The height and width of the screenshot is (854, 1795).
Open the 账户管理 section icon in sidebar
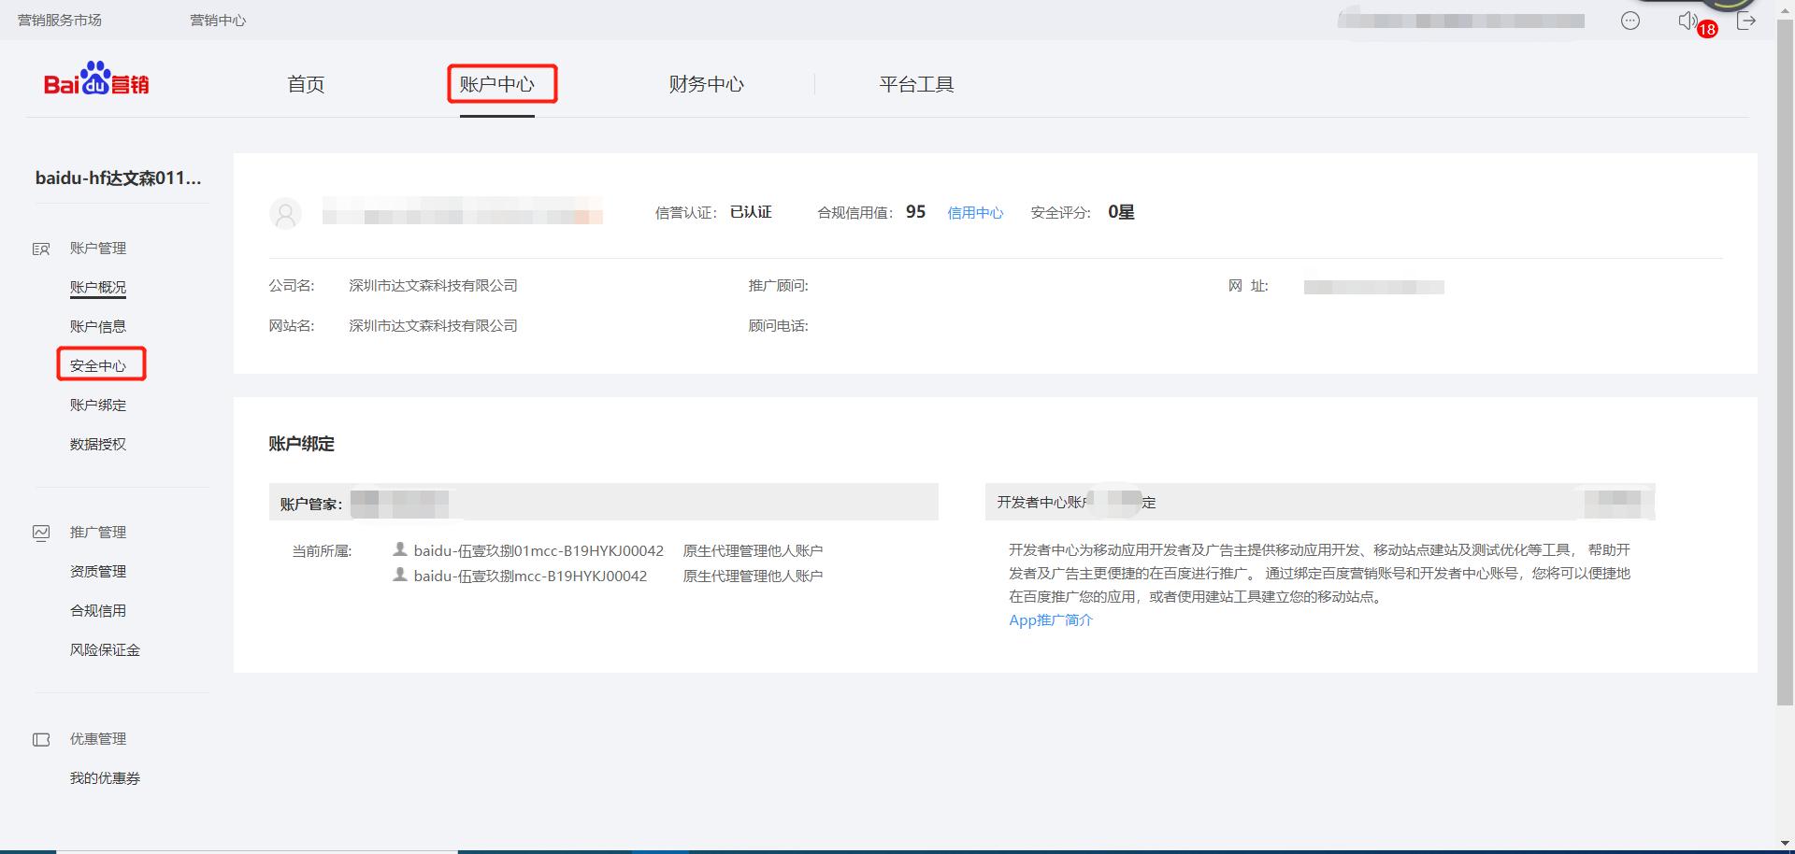(41, 248)
